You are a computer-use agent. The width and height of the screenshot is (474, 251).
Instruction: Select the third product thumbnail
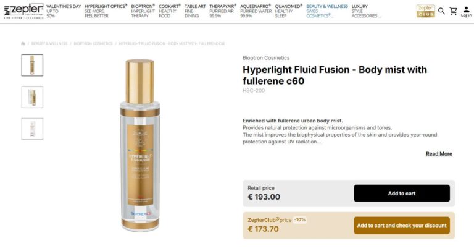pos(32,129)
